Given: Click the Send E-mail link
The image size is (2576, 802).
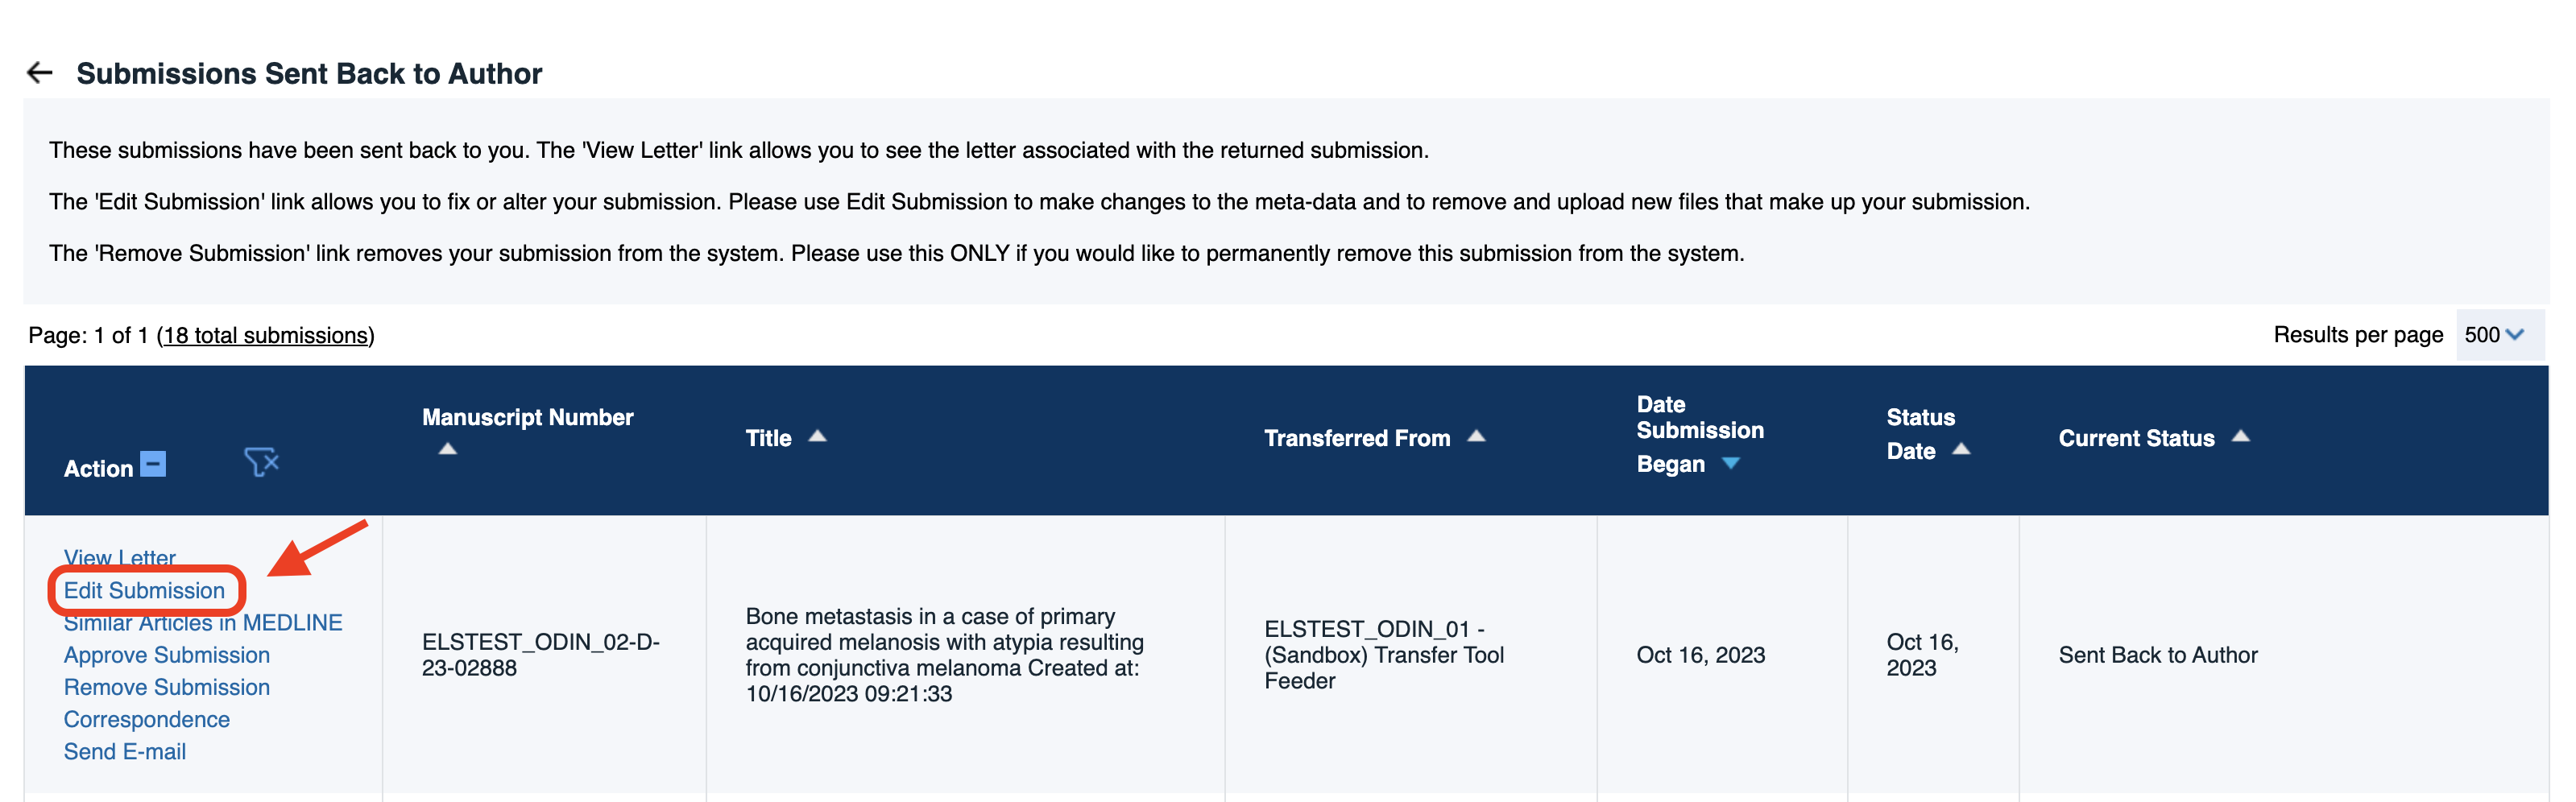Looking at the screenshot, I should click(125, 751).
